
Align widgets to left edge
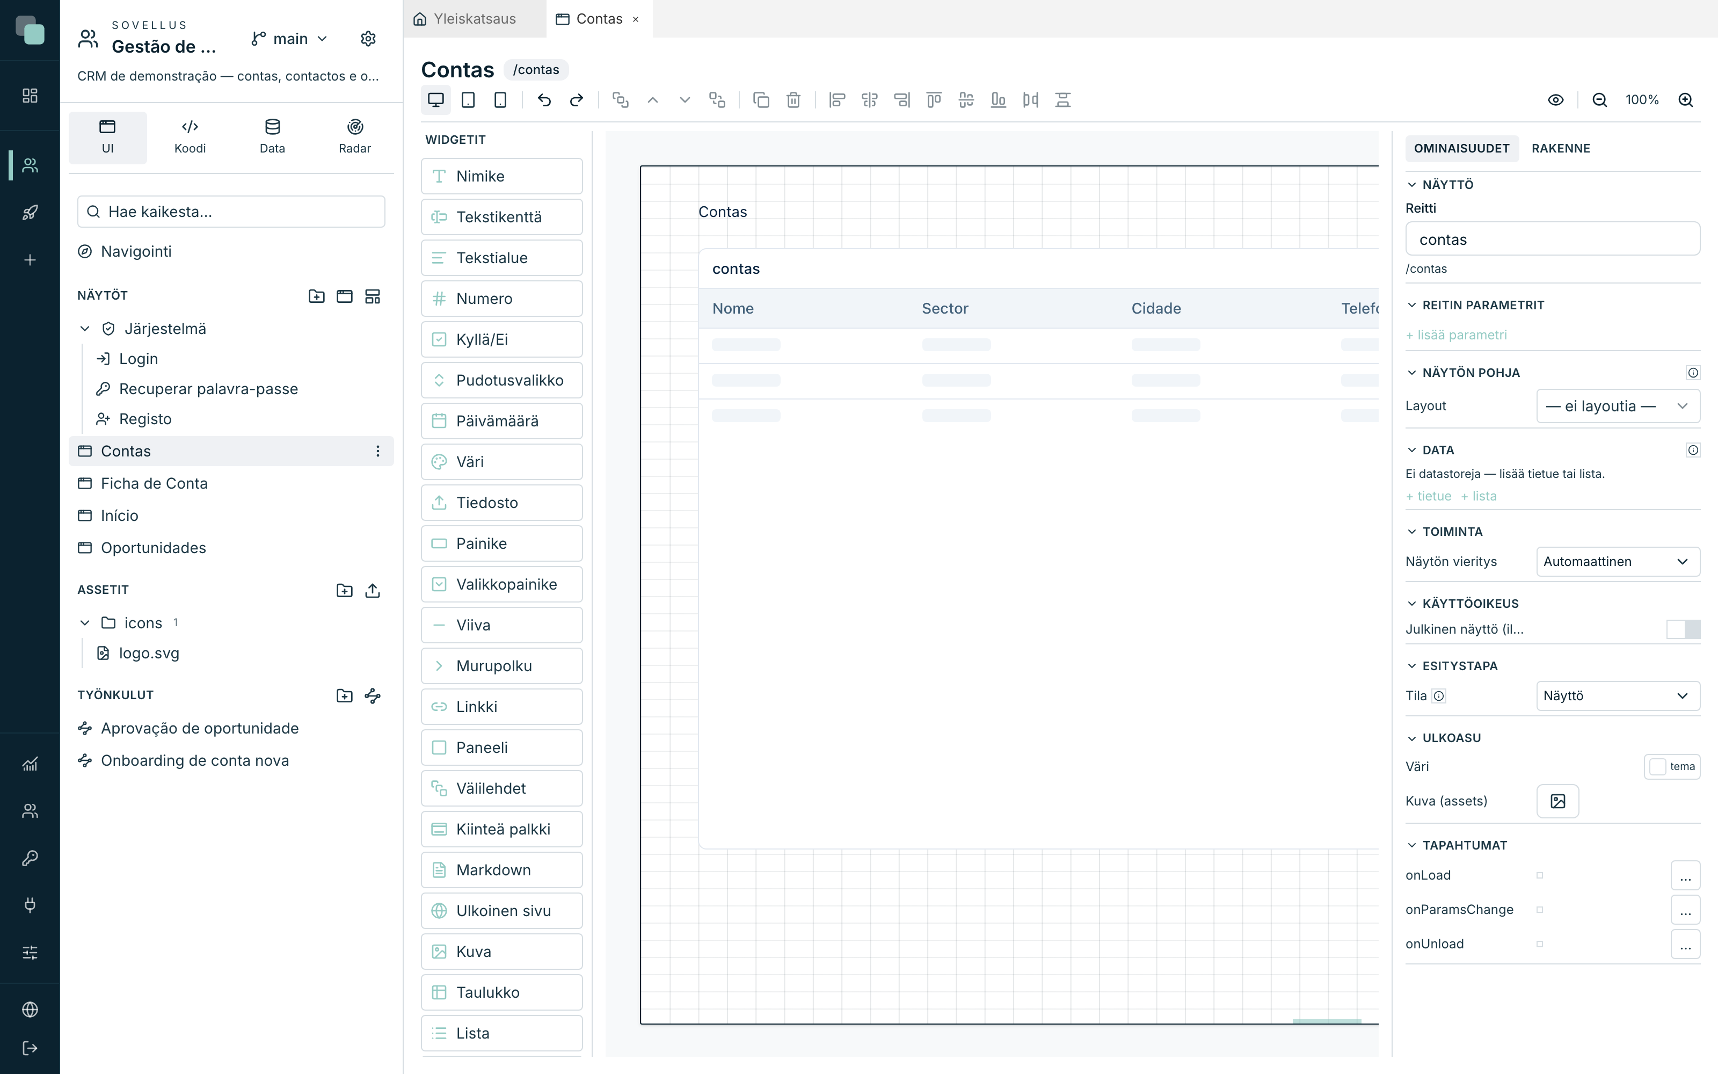[x=838, y=100]
